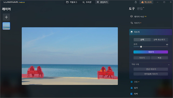
Task: Click the 흑백 label text
Action: click(136, 94)
